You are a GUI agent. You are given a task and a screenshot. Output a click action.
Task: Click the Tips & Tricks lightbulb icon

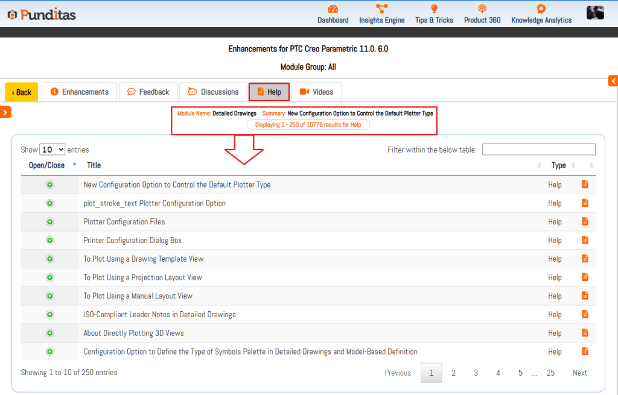click(434, 9)
